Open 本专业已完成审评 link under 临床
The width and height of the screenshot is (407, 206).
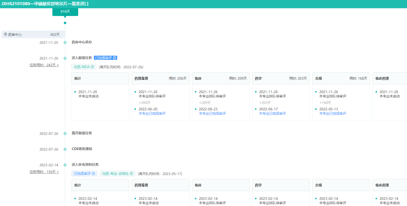212,113
